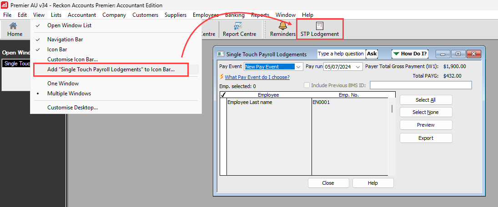Open the Help menu
498x207 pixels.
click(307, 15)
